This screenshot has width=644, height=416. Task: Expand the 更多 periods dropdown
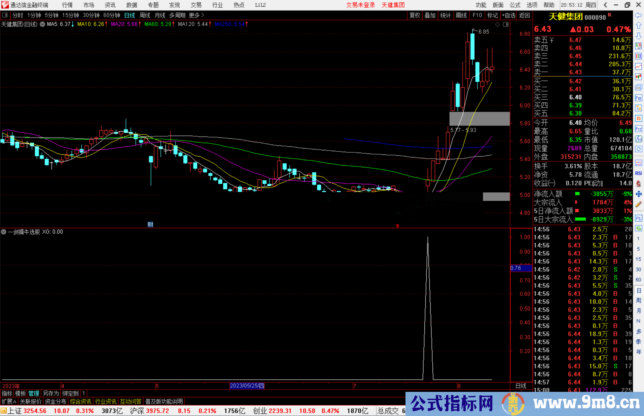click(196, 15)
